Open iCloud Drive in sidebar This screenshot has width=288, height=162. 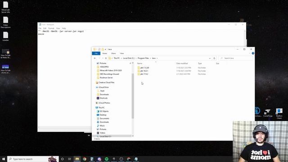pyautogui.click(x=103, y=87)
